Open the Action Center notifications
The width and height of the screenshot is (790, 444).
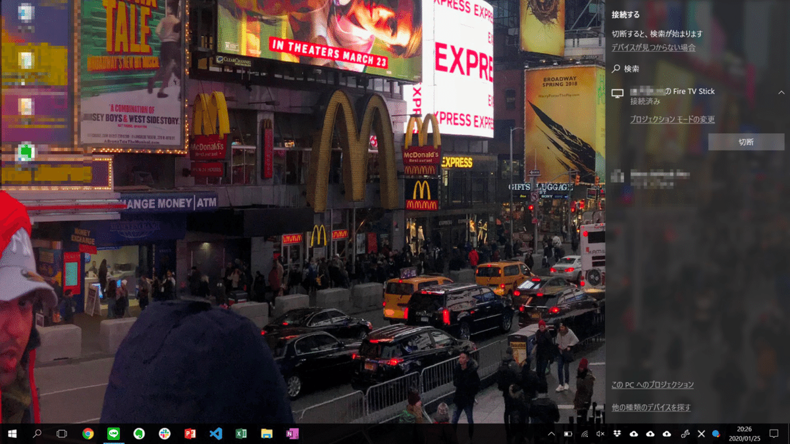pos(775,433)
